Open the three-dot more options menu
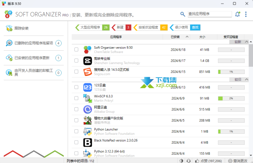 [x=246, y=14]
